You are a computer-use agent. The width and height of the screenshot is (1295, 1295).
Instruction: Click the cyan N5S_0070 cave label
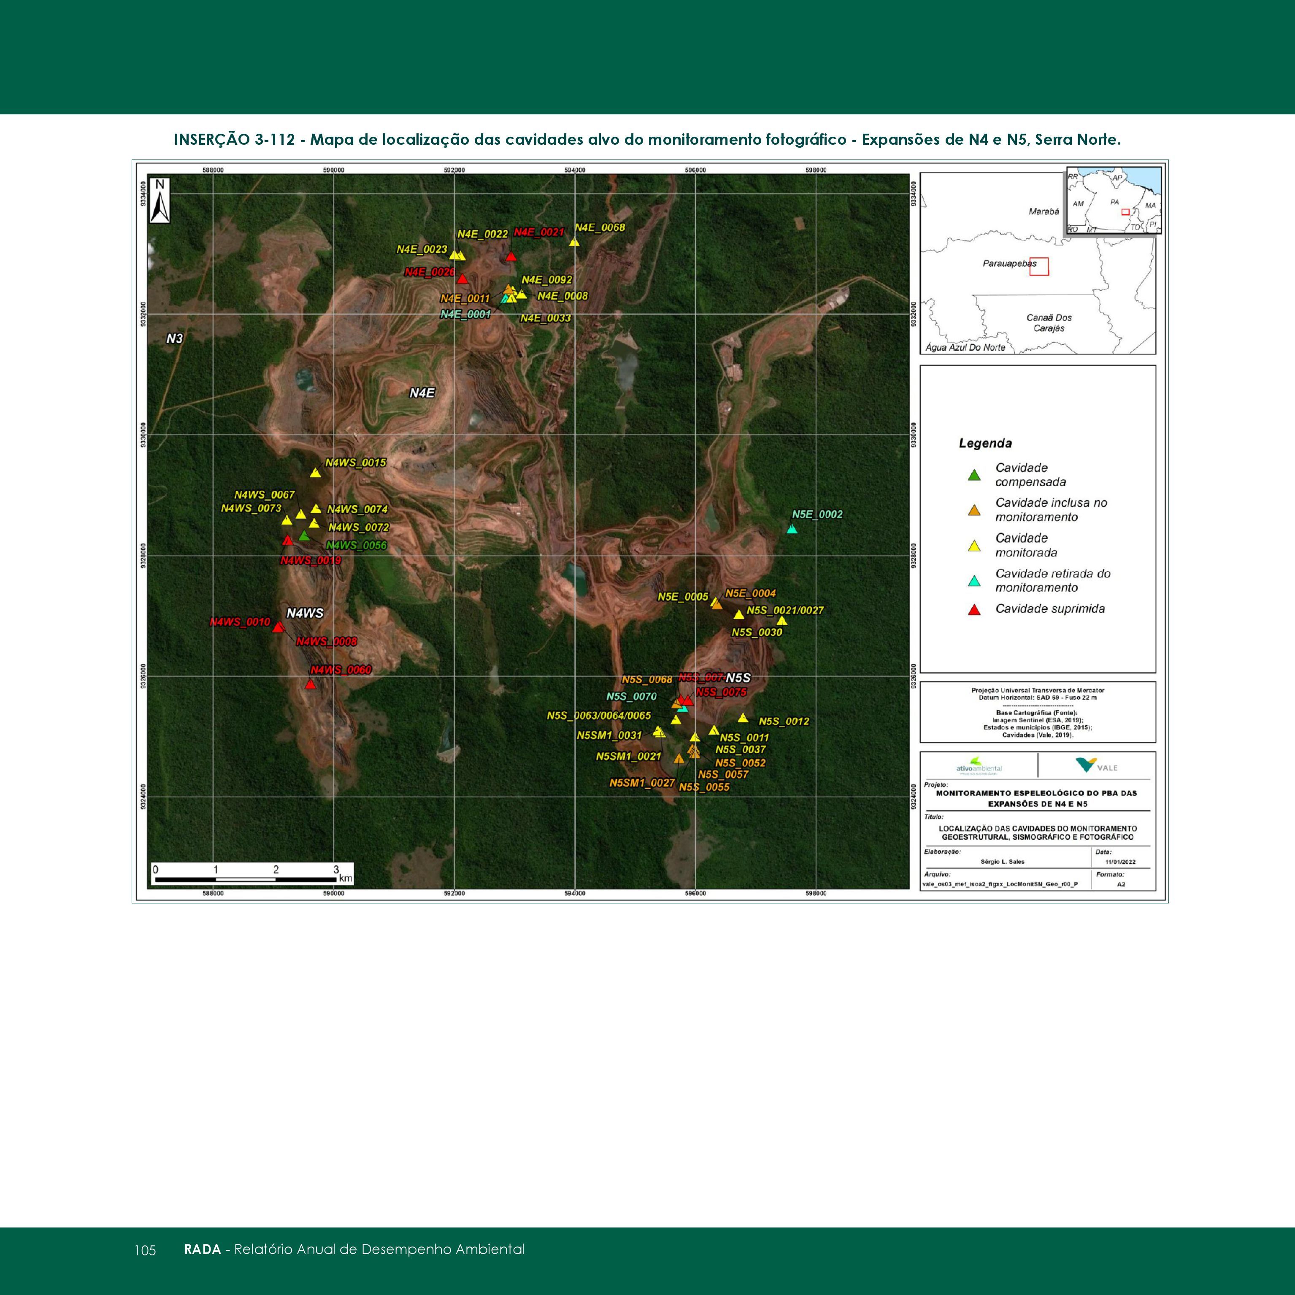coord(631,696)
